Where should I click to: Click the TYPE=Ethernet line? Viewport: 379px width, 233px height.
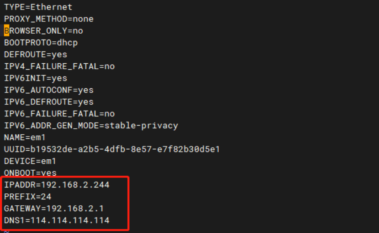38,7
